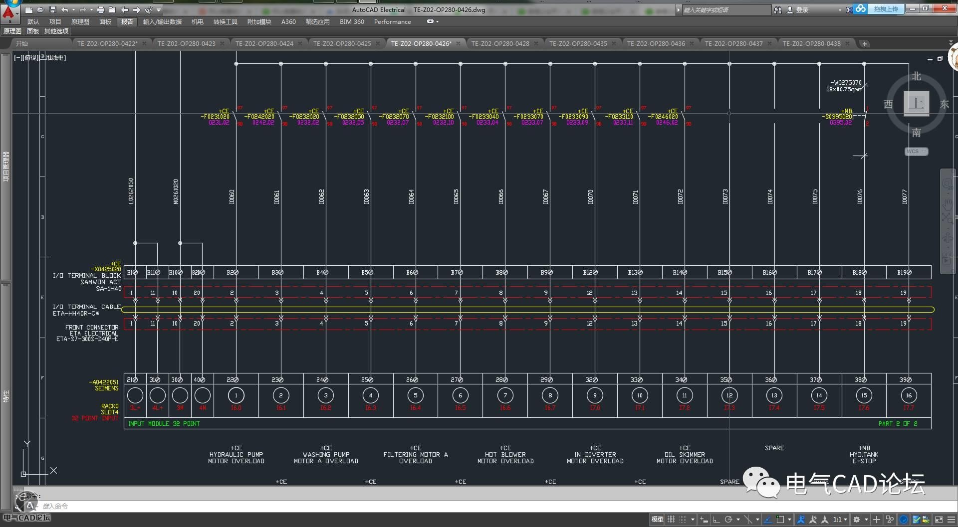
Task: Click the 其他选项 panel button
Action: 56,31
